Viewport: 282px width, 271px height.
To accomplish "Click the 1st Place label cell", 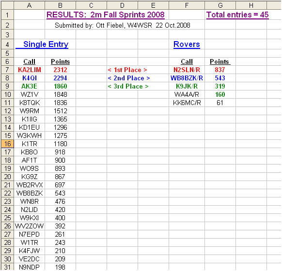I will 127,70.
